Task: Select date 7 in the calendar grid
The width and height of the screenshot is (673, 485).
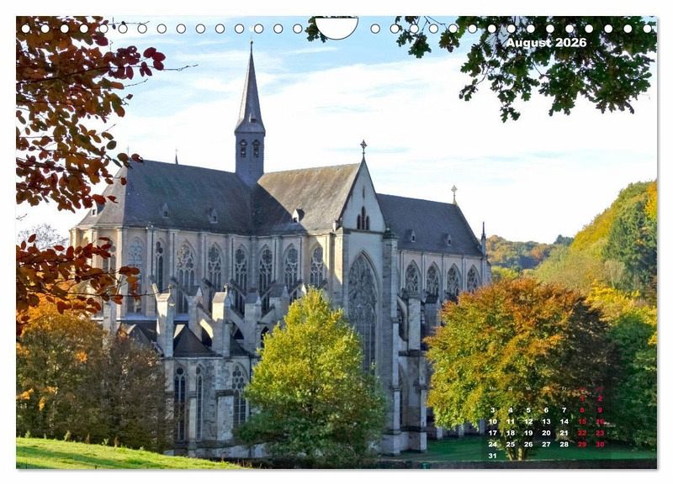Action: pyautogui.click(x=564, y=410)
